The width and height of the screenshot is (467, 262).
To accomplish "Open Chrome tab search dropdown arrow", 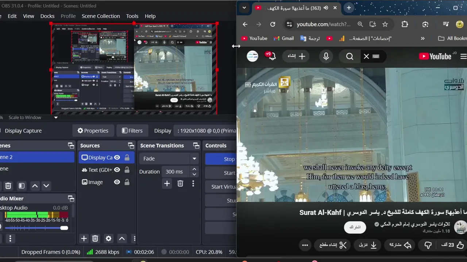I will point(244,8).
